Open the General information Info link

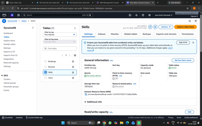[112, 60]
